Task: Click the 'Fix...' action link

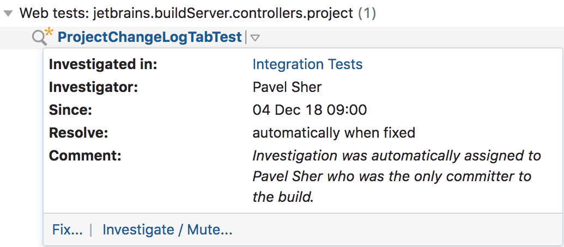Action: point(67,230)
